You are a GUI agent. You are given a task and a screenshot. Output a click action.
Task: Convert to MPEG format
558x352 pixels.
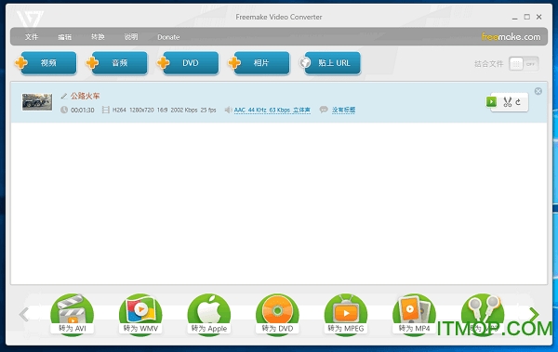[346, 315]
